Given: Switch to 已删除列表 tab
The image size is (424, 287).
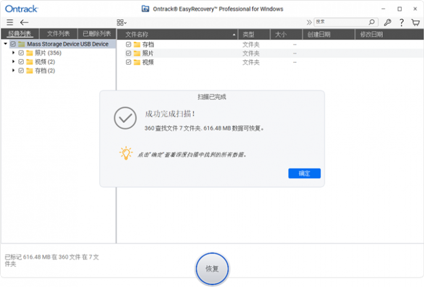Looking at the screenshot, I should point(97,34).
